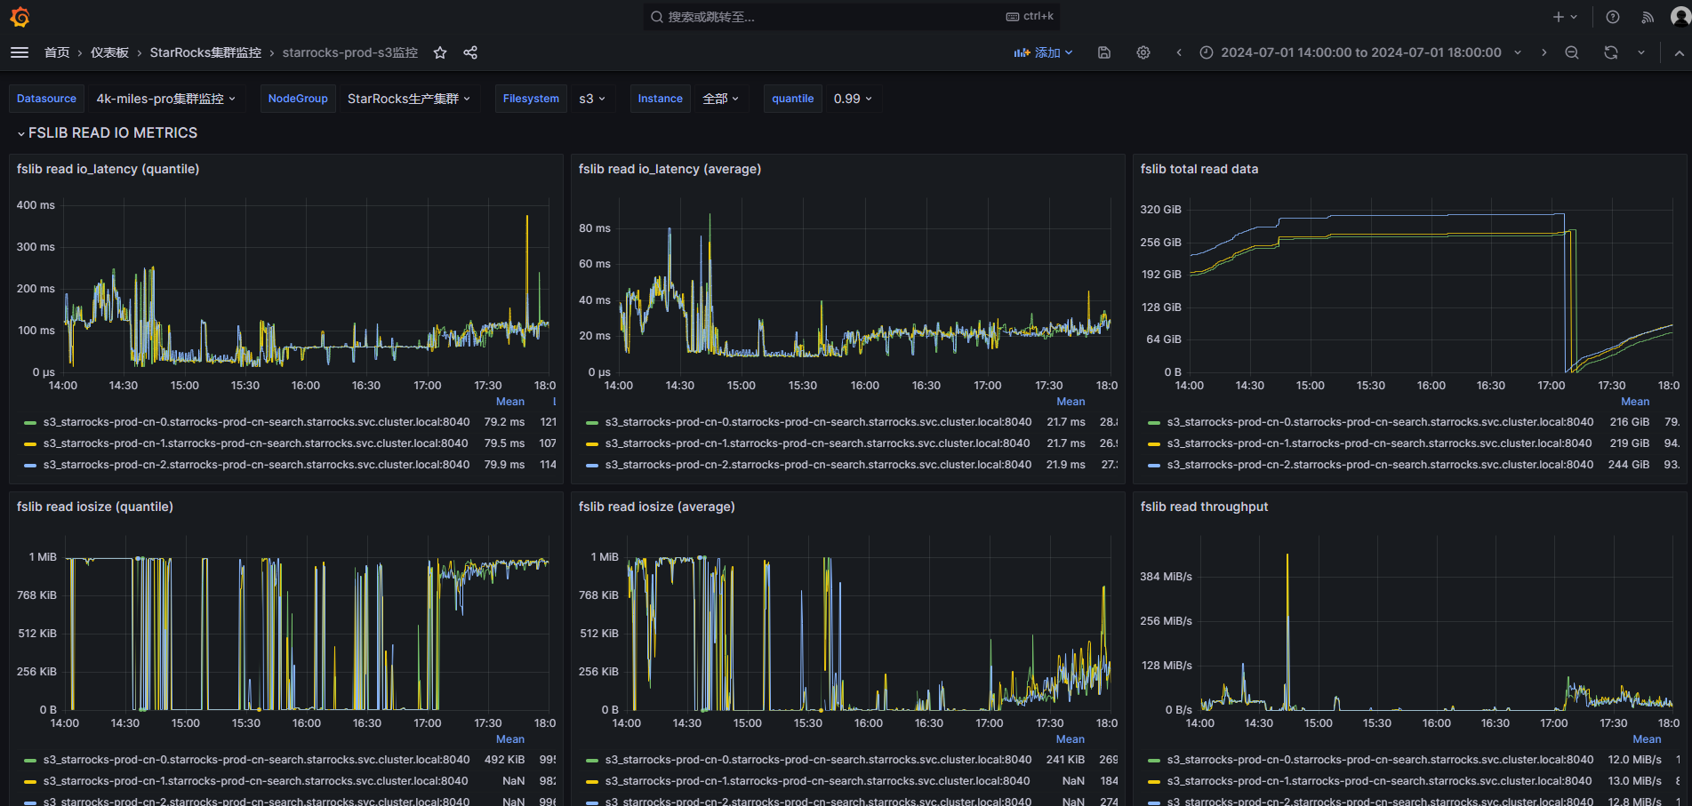The height and width of the screenshot is (806, 1692).
Task: Toggle cn-1 series in total read data legend
Action: [1380, 443]
